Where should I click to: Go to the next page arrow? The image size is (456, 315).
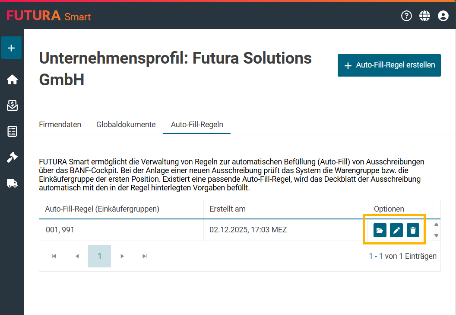[122, 256]
